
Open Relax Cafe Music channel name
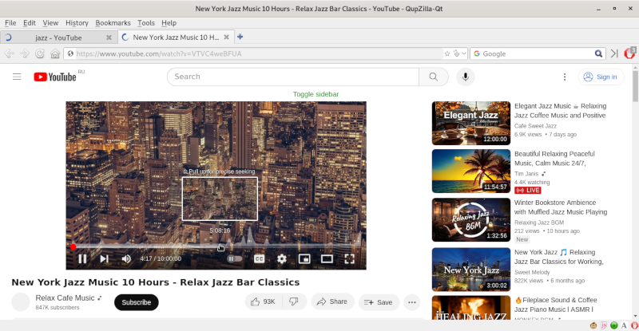coord(65,298)
